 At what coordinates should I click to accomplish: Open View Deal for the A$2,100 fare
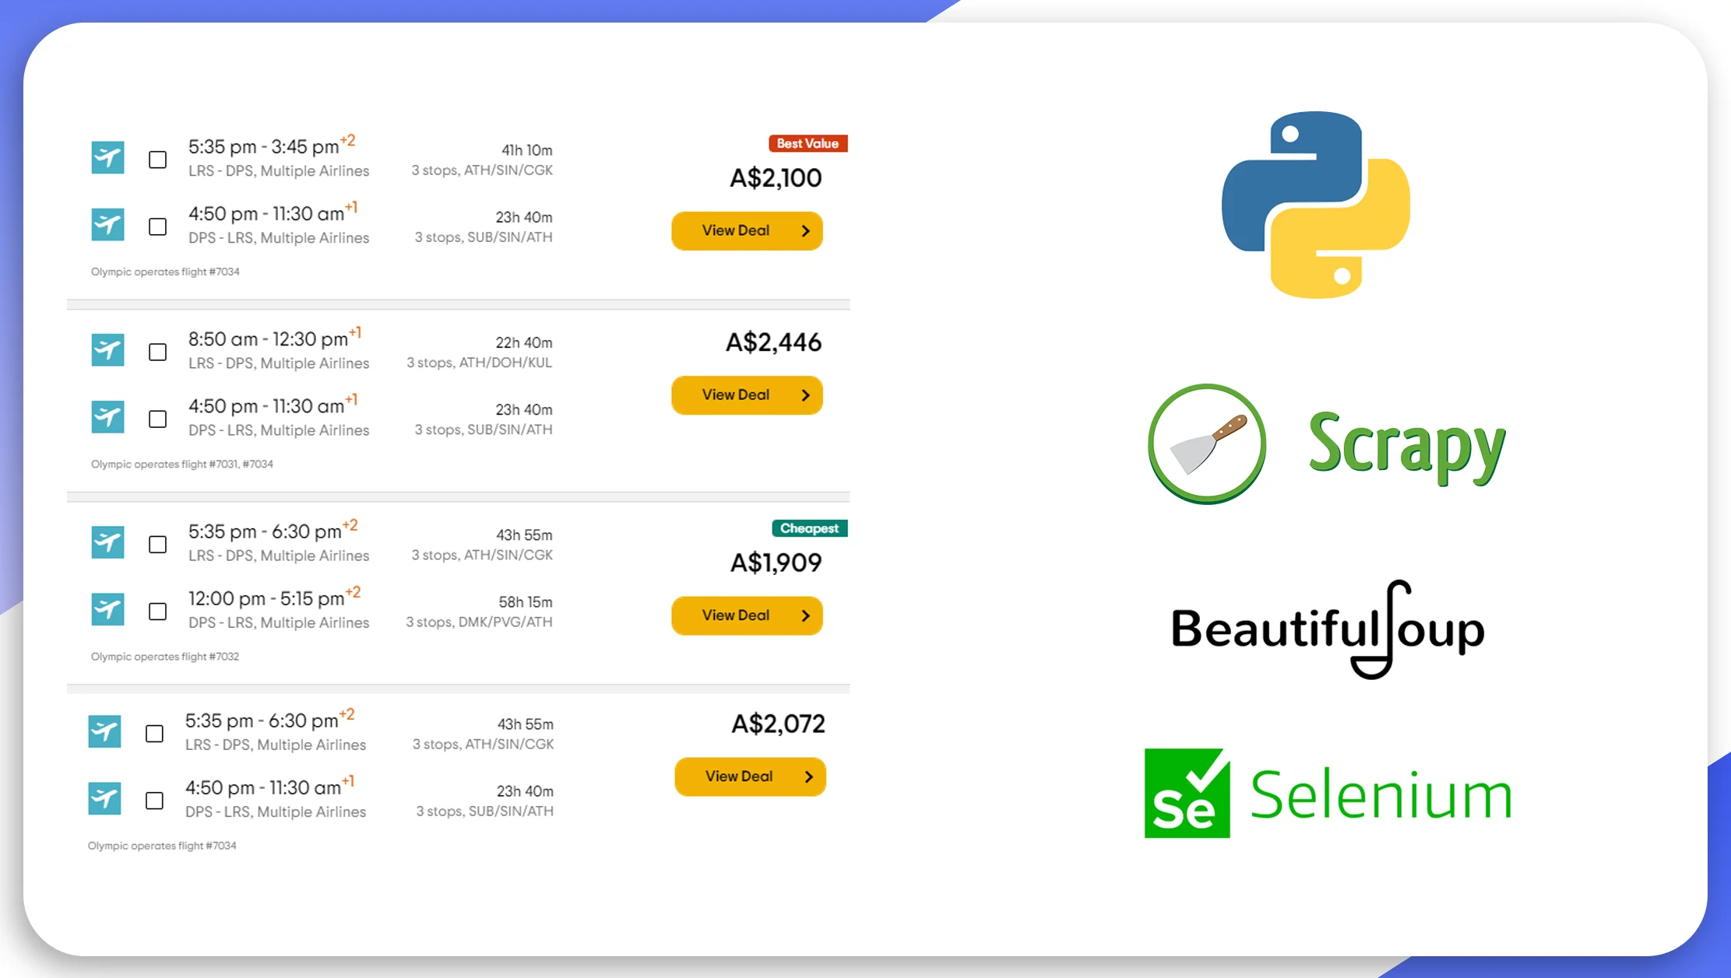tap(747, 230)
